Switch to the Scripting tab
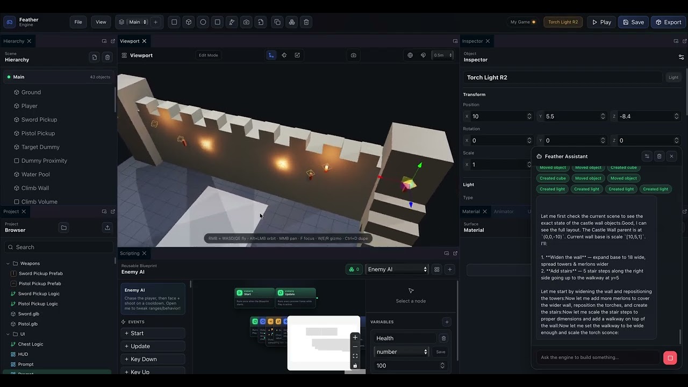This screenshot has height=387, width=688. point(130,253)
